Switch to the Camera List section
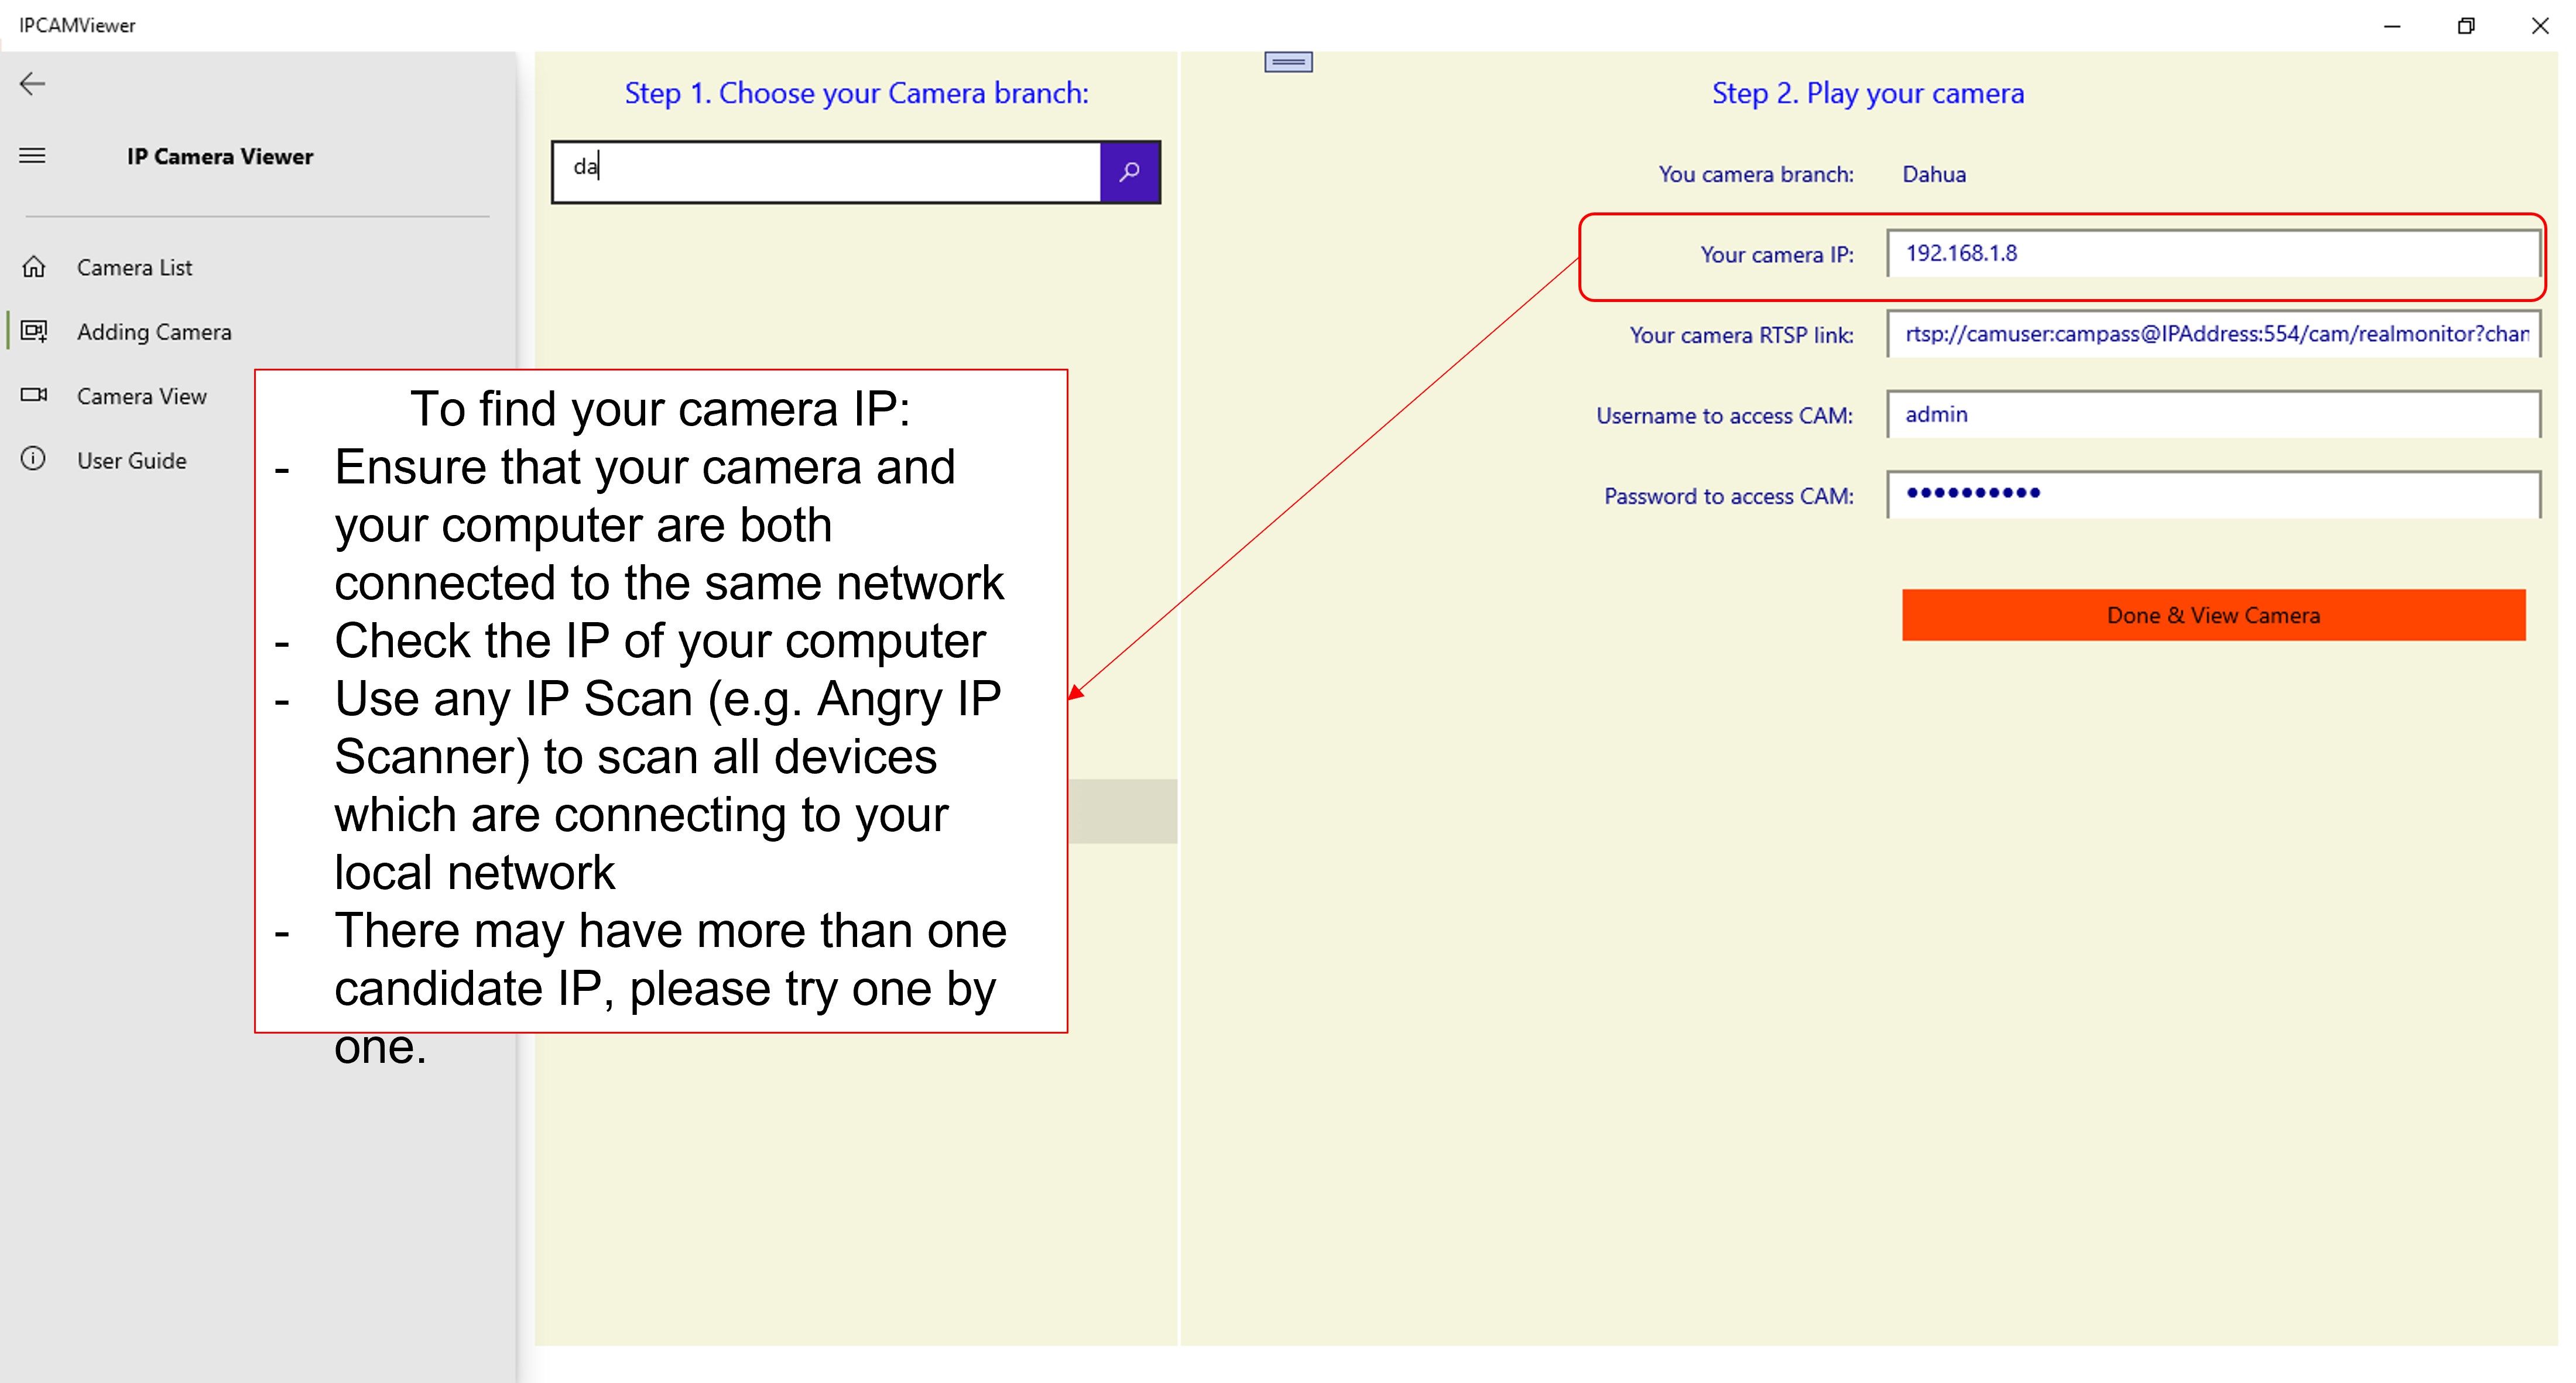2576x1383 pixels. (x=134, y=267)
